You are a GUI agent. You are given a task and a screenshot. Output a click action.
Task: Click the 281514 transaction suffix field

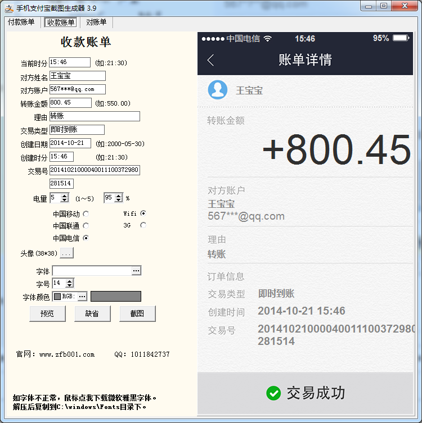[x=61, y=184]
